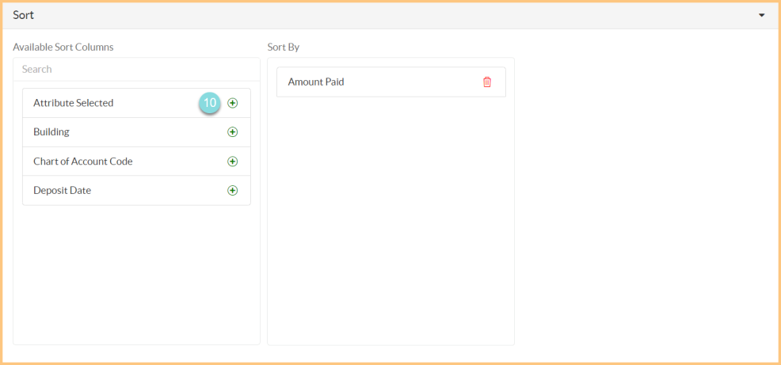Select the Amount Paid sort entry
781x365 pixels.
coord(391,82)
